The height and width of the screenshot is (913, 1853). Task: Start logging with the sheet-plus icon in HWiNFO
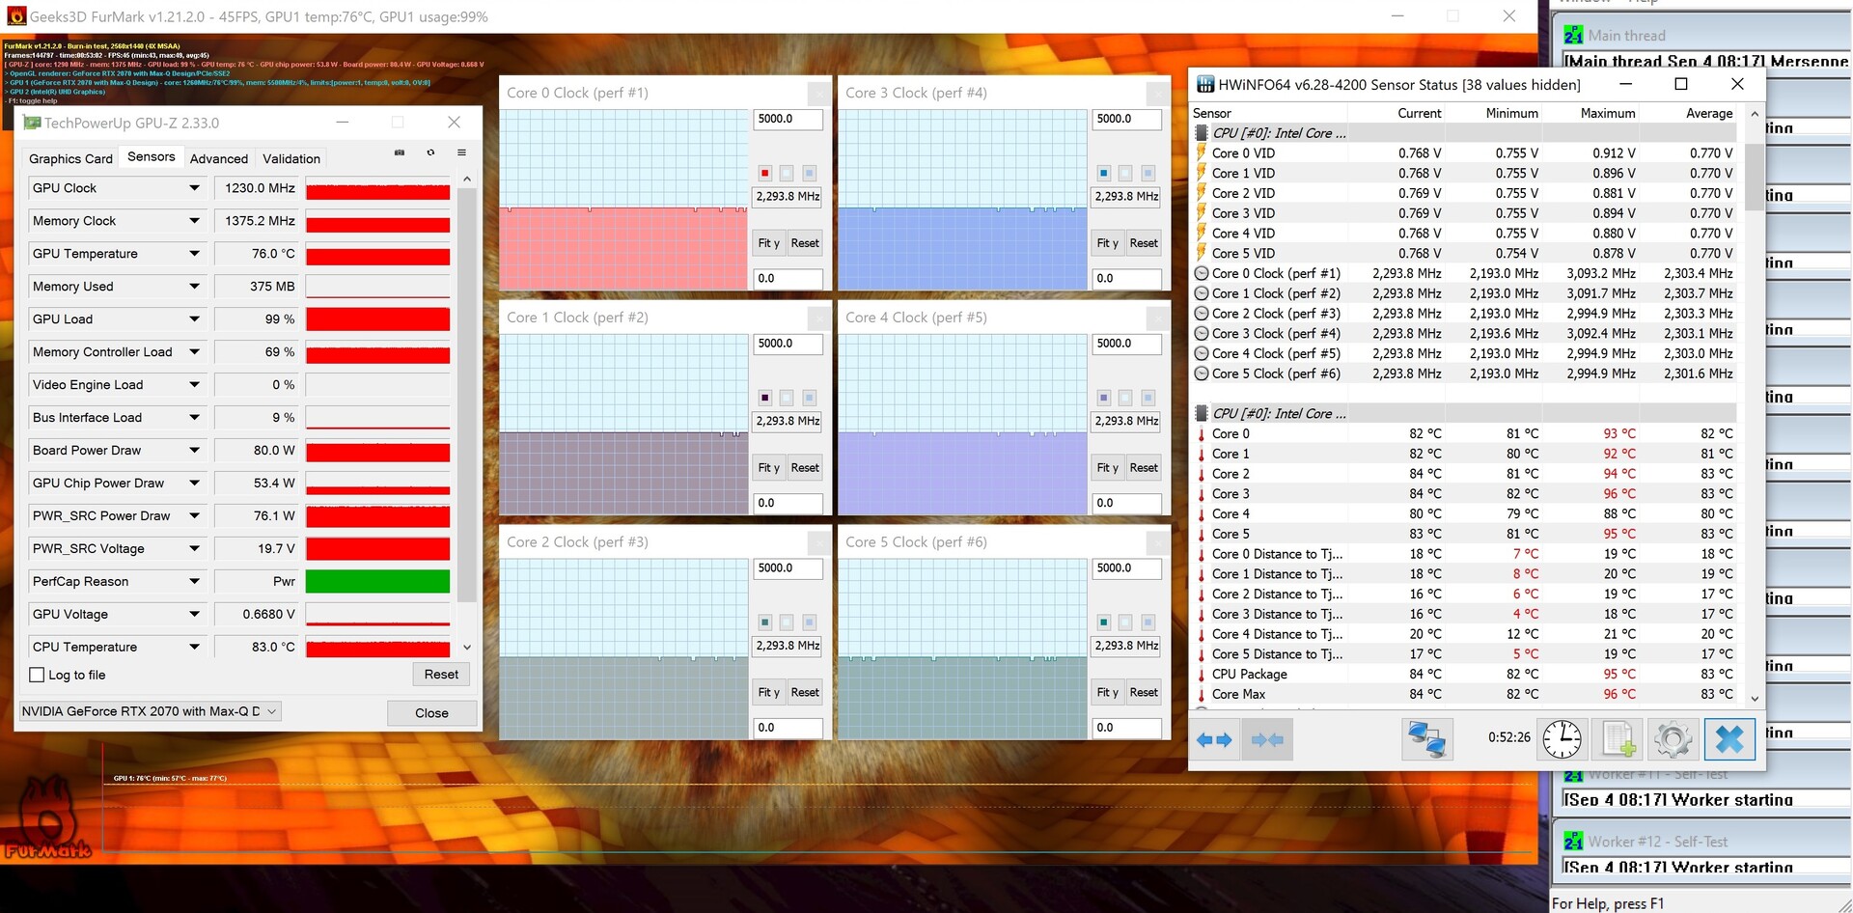(x=1618, y=740)
